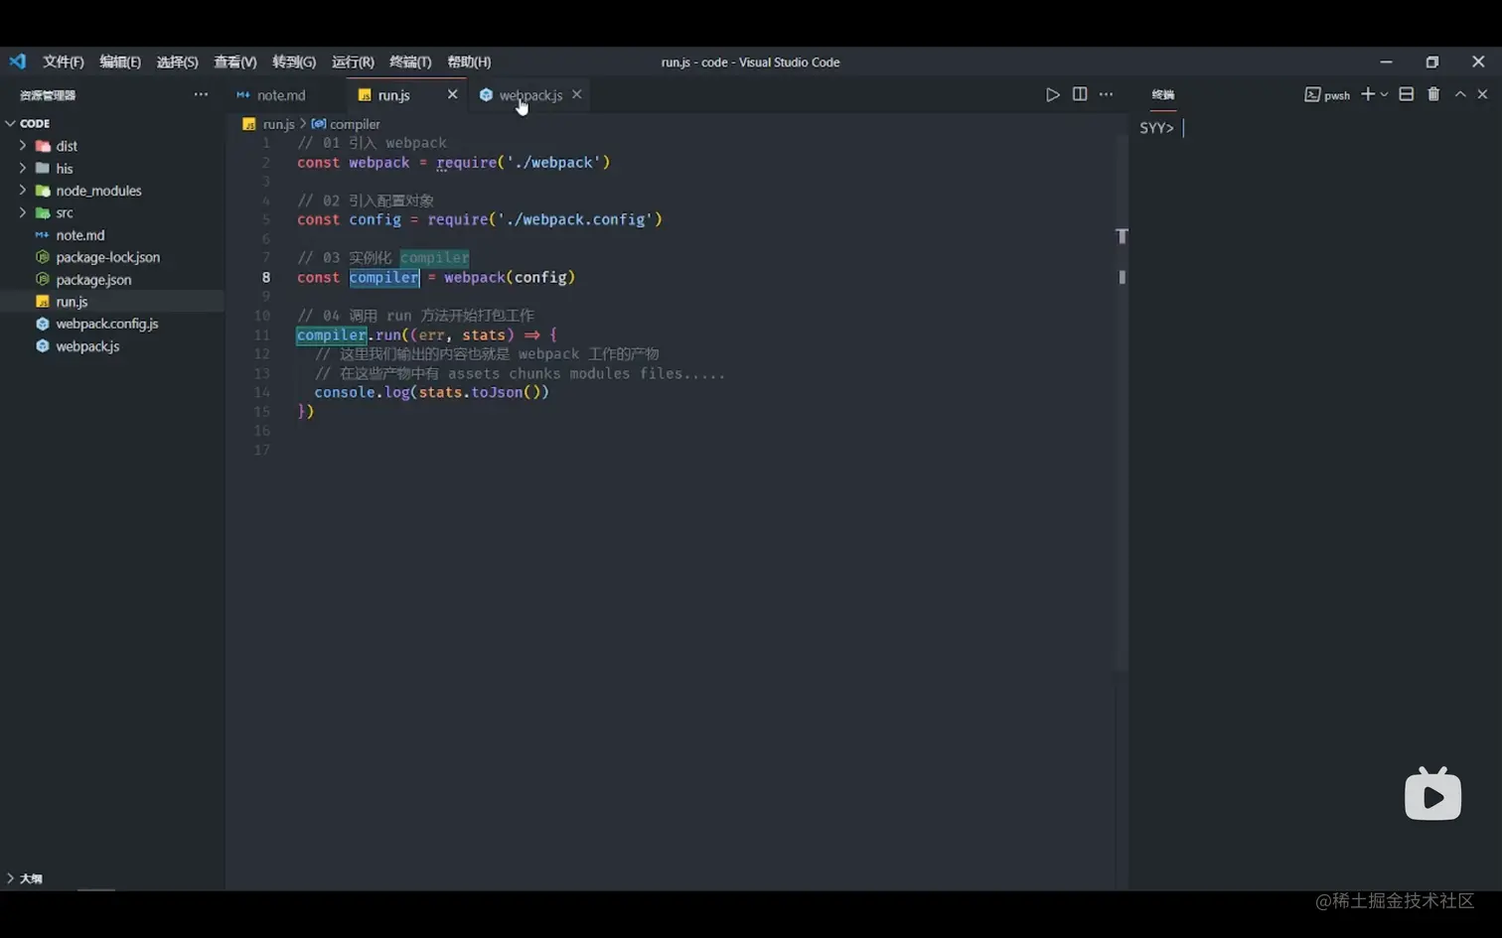This screenshot has width=1502, height=938.
Task: Select run.js in the explorer
Action: [113, 302]
